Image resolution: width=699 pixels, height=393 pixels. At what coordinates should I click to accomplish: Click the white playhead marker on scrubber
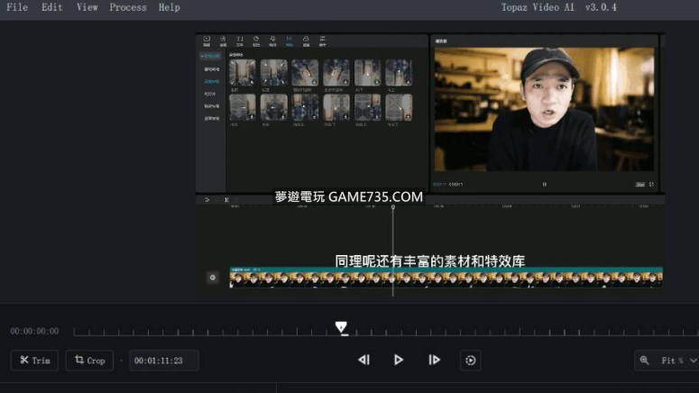pos(341,327)
